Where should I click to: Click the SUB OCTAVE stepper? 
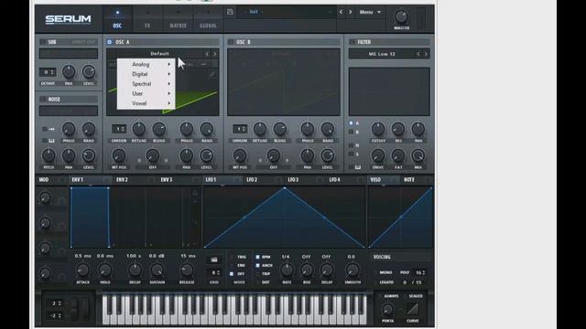(x=48, y=72)
